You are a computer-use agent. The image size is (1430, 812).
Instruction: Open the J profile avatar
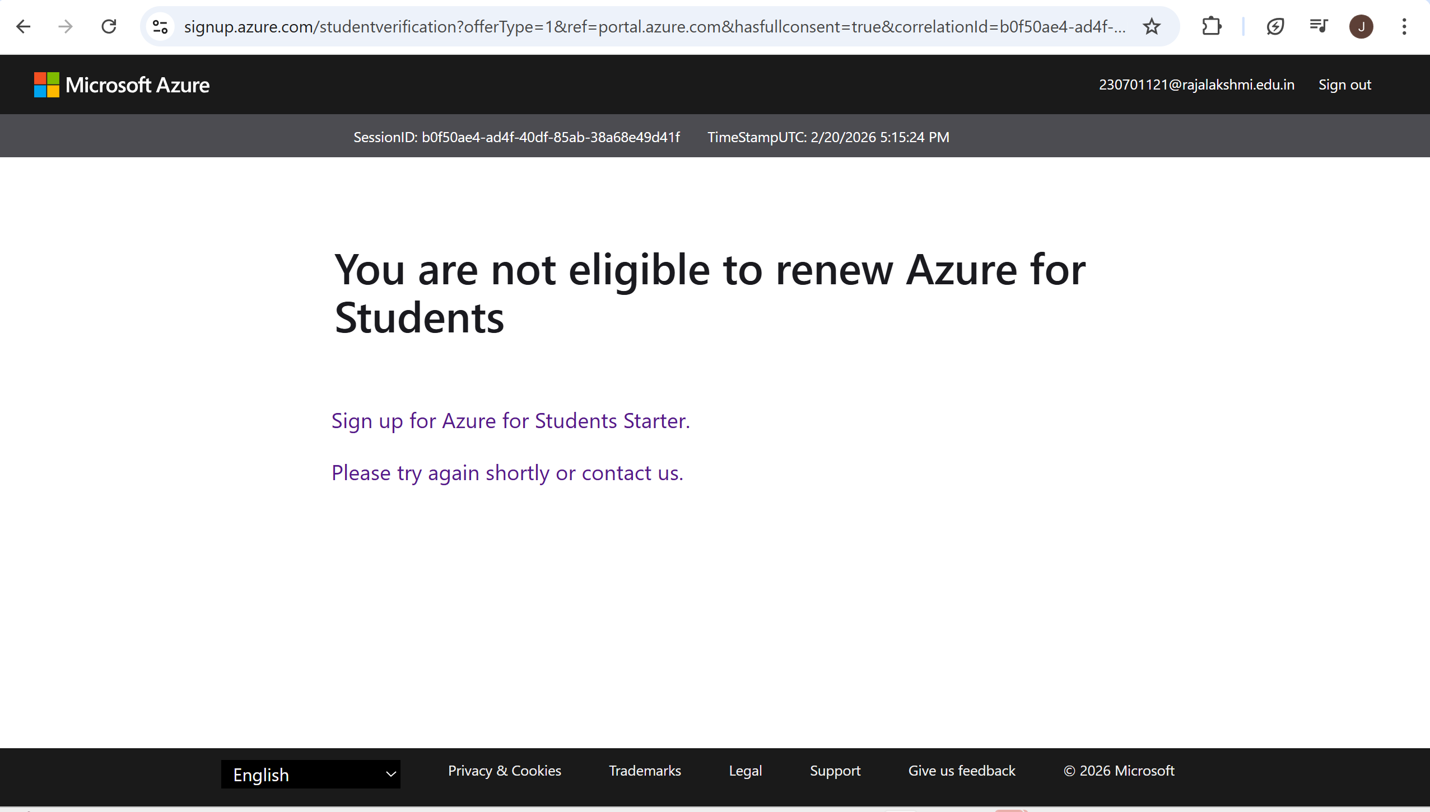tap(1361, 26)
